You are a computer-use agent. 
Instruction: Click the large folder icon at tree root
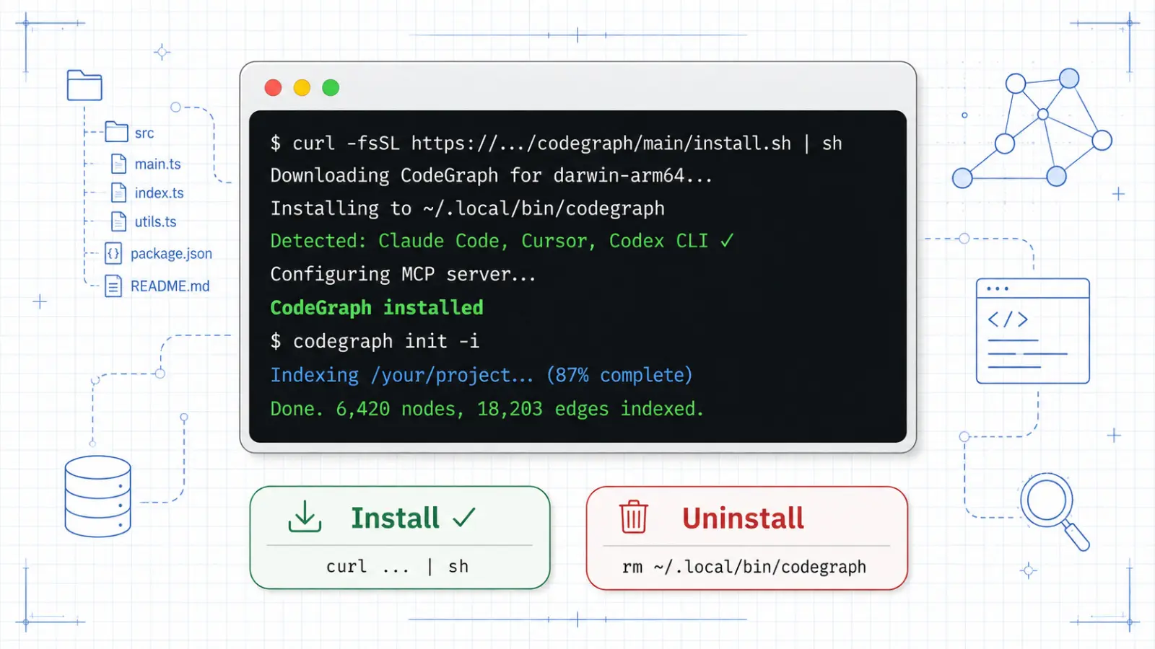coord(84,85)
